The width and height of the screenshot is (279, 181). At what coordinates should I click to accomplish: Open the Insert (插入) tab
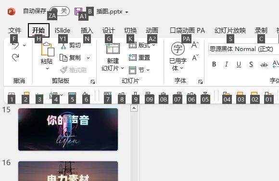click(87, 30)
